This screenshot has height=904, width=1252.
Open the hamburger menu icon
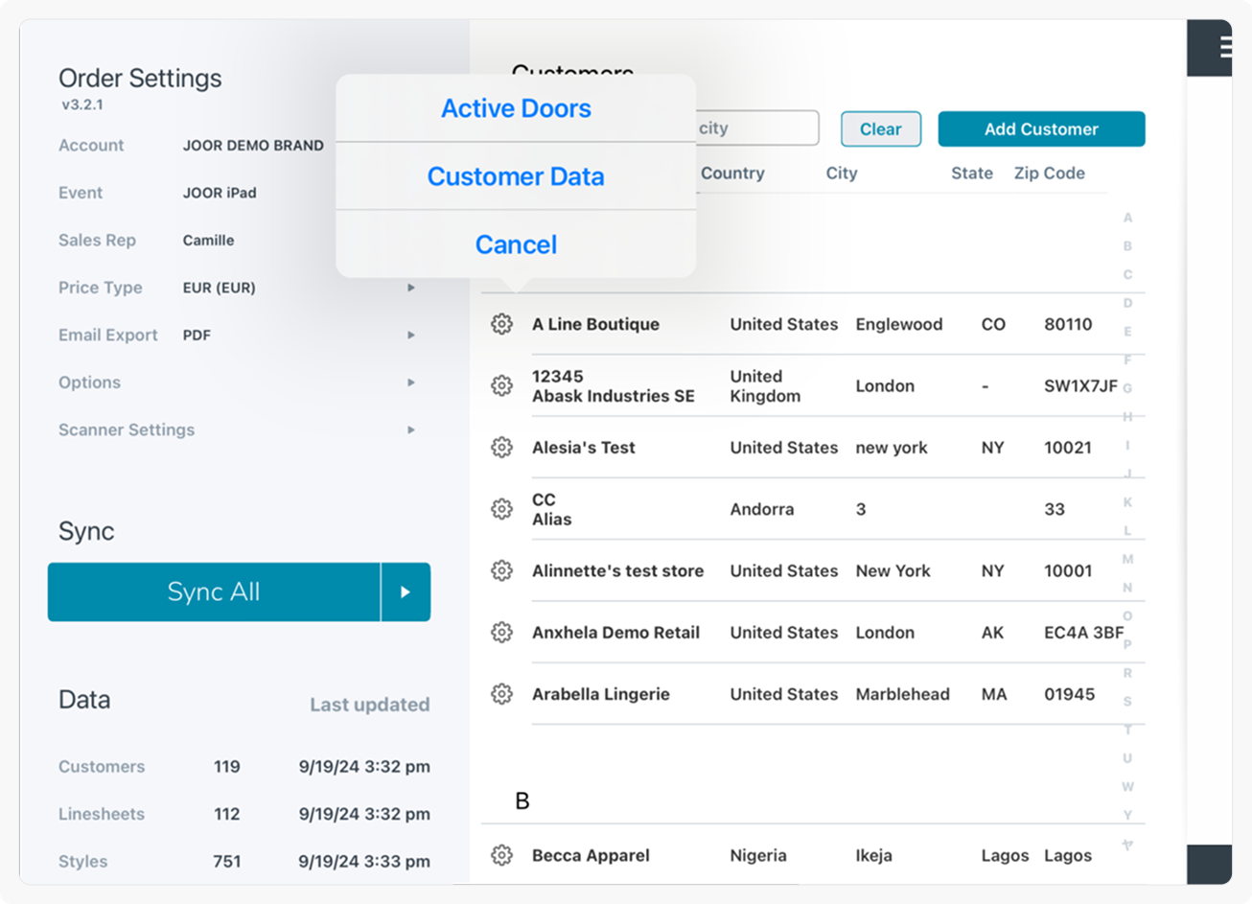pyautogui.click(x=1225, y=47)
